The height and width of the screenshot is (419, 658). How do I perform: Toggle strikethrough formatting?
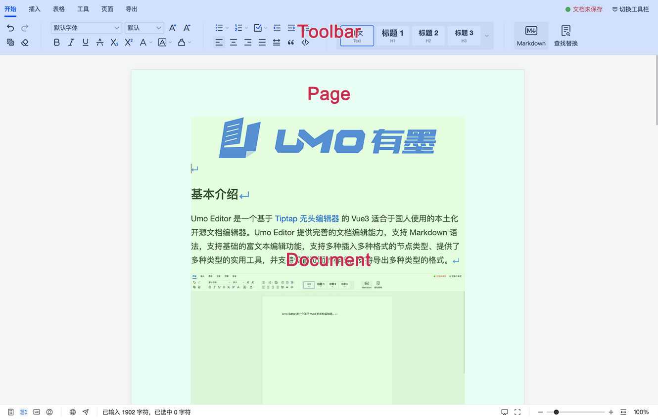point(100,42)
